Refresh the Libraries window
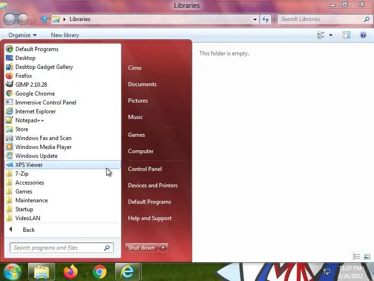 pos(266,19)
